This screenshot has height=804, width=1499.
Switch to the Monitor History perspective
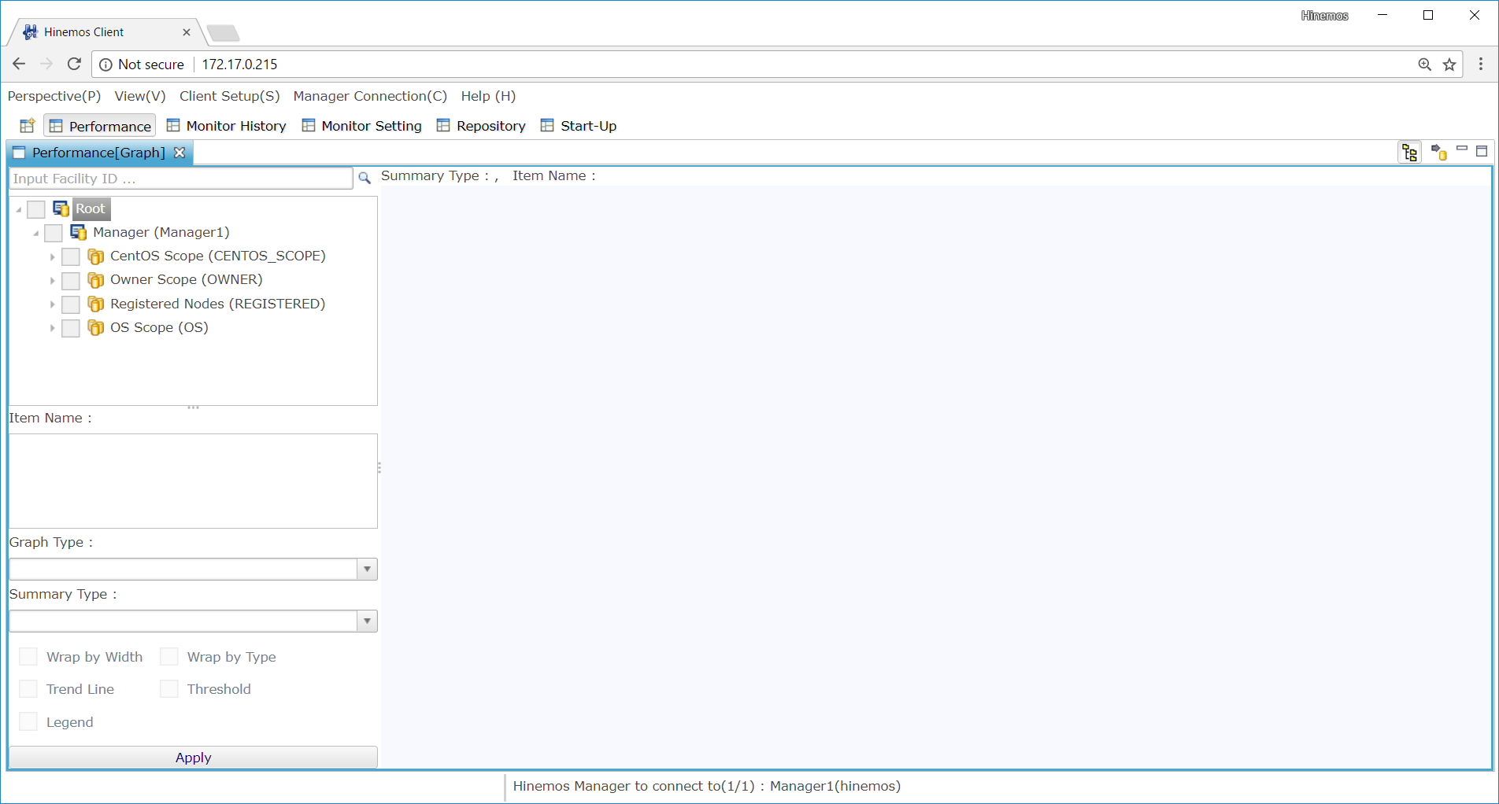(227, 126)
